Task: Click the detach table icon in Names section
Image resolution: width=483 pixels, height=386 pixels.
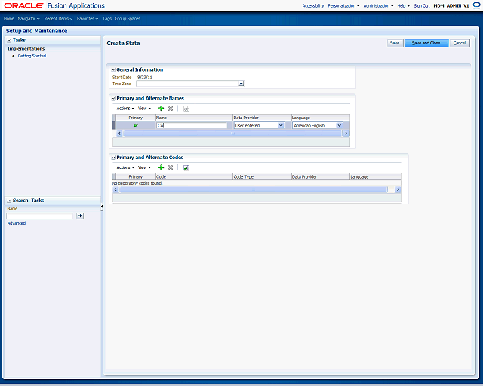Action: click(x=186, y=109)
